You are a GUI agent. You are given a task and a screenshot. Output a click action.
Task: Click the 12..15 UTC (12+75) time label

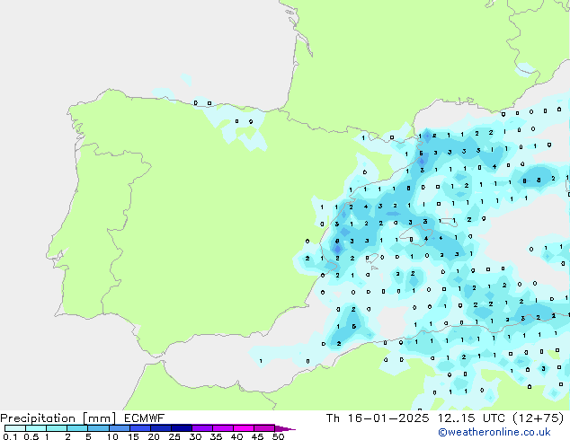tap(512, 418)
